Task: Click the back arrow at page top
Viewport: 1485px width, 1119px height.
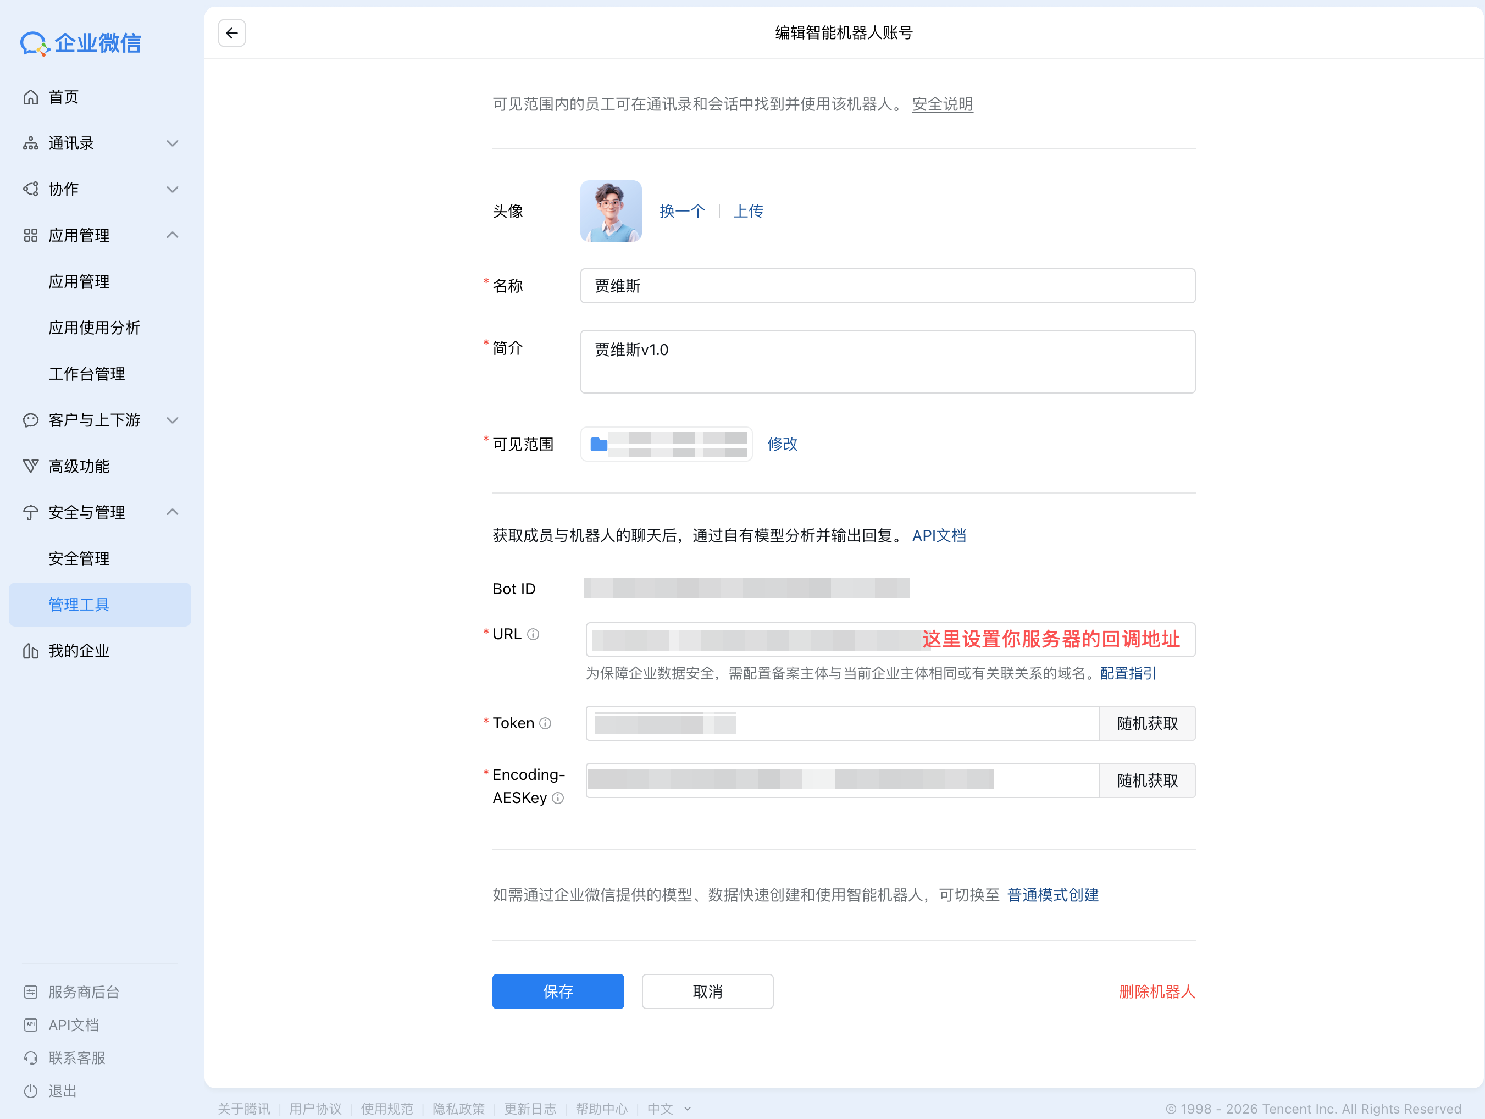Action: [x=231, y=33]
